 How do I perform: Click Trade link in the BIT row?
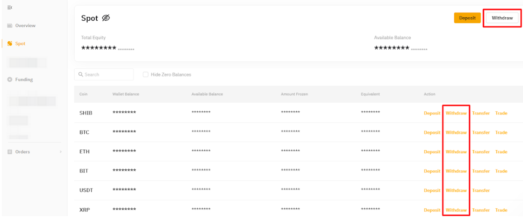point(501,171)
